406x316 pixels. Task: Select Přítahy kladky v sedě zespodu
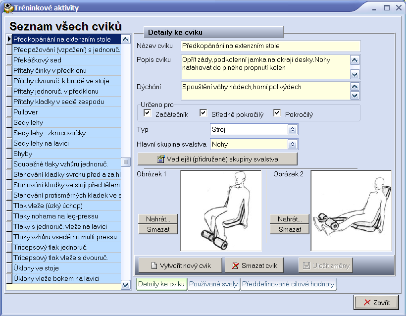click(x=66, y=102)
